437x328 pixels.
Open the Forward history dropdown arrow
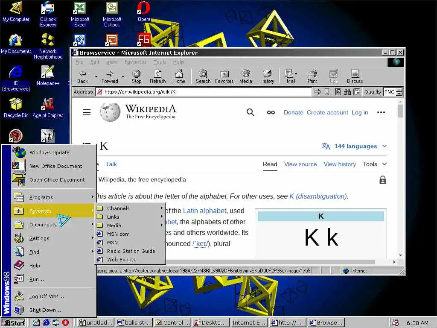(123, 76)
